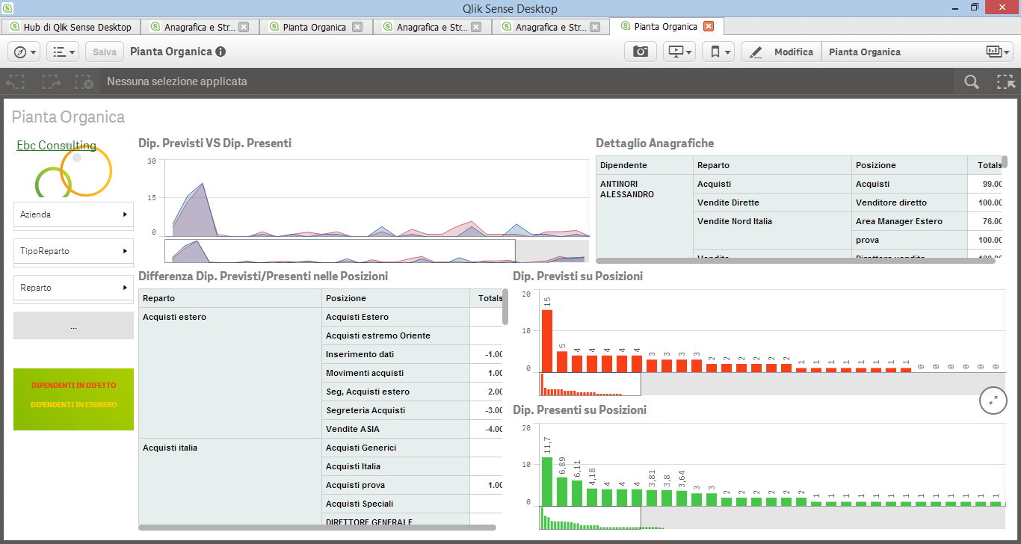Switch to the fifth tab, Anagrafica e Str..
This screenshot has height=544, width=1021.
pos(550,27)
